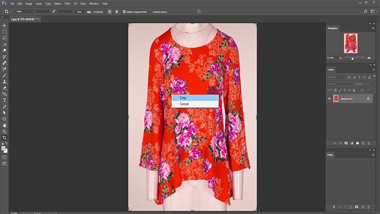This screenshot has width=380, height=214.
Task: Open additional crop options gear icon
Action: tap(116, 11)
